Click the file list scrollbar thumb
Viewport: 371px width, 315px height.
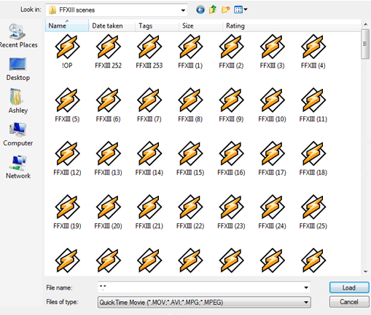365,44
